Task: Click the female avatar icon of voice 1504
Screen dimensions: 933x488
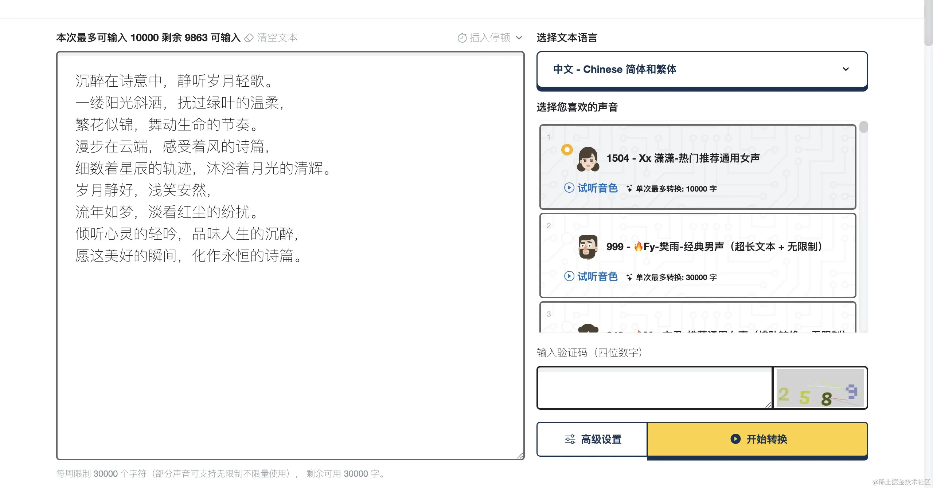Action: [x=588, y=159]
